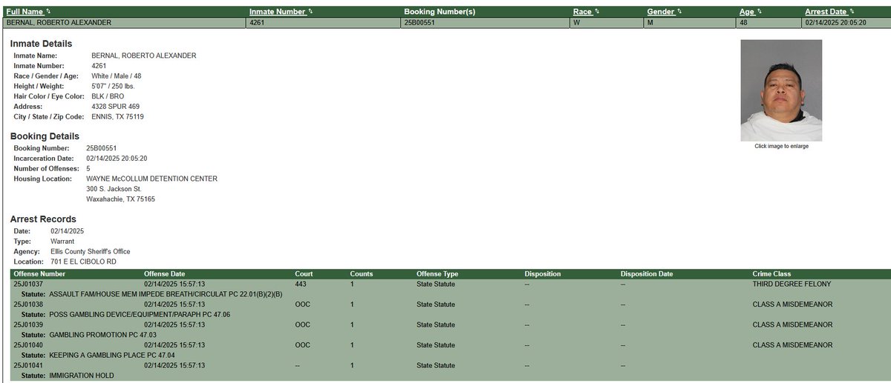Click the Booking Number(s) column header
The width and height of the screenshot is (891, 383).
(x=440, y=12)
